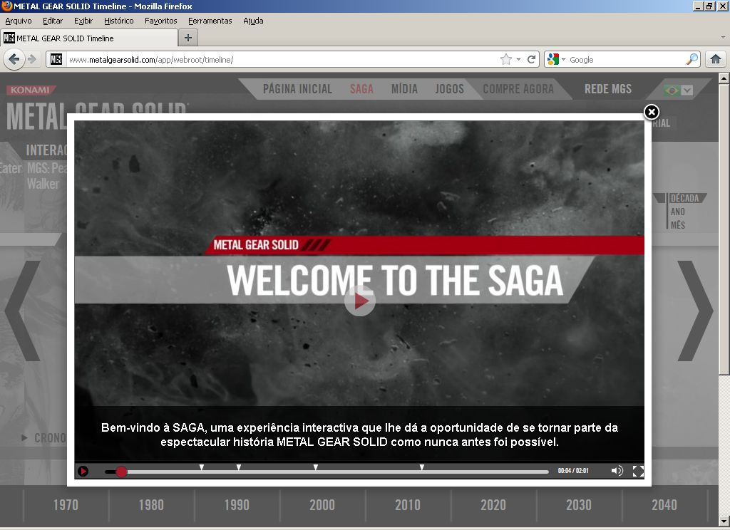Go to the Firefox home page icon

coord(715,60)
